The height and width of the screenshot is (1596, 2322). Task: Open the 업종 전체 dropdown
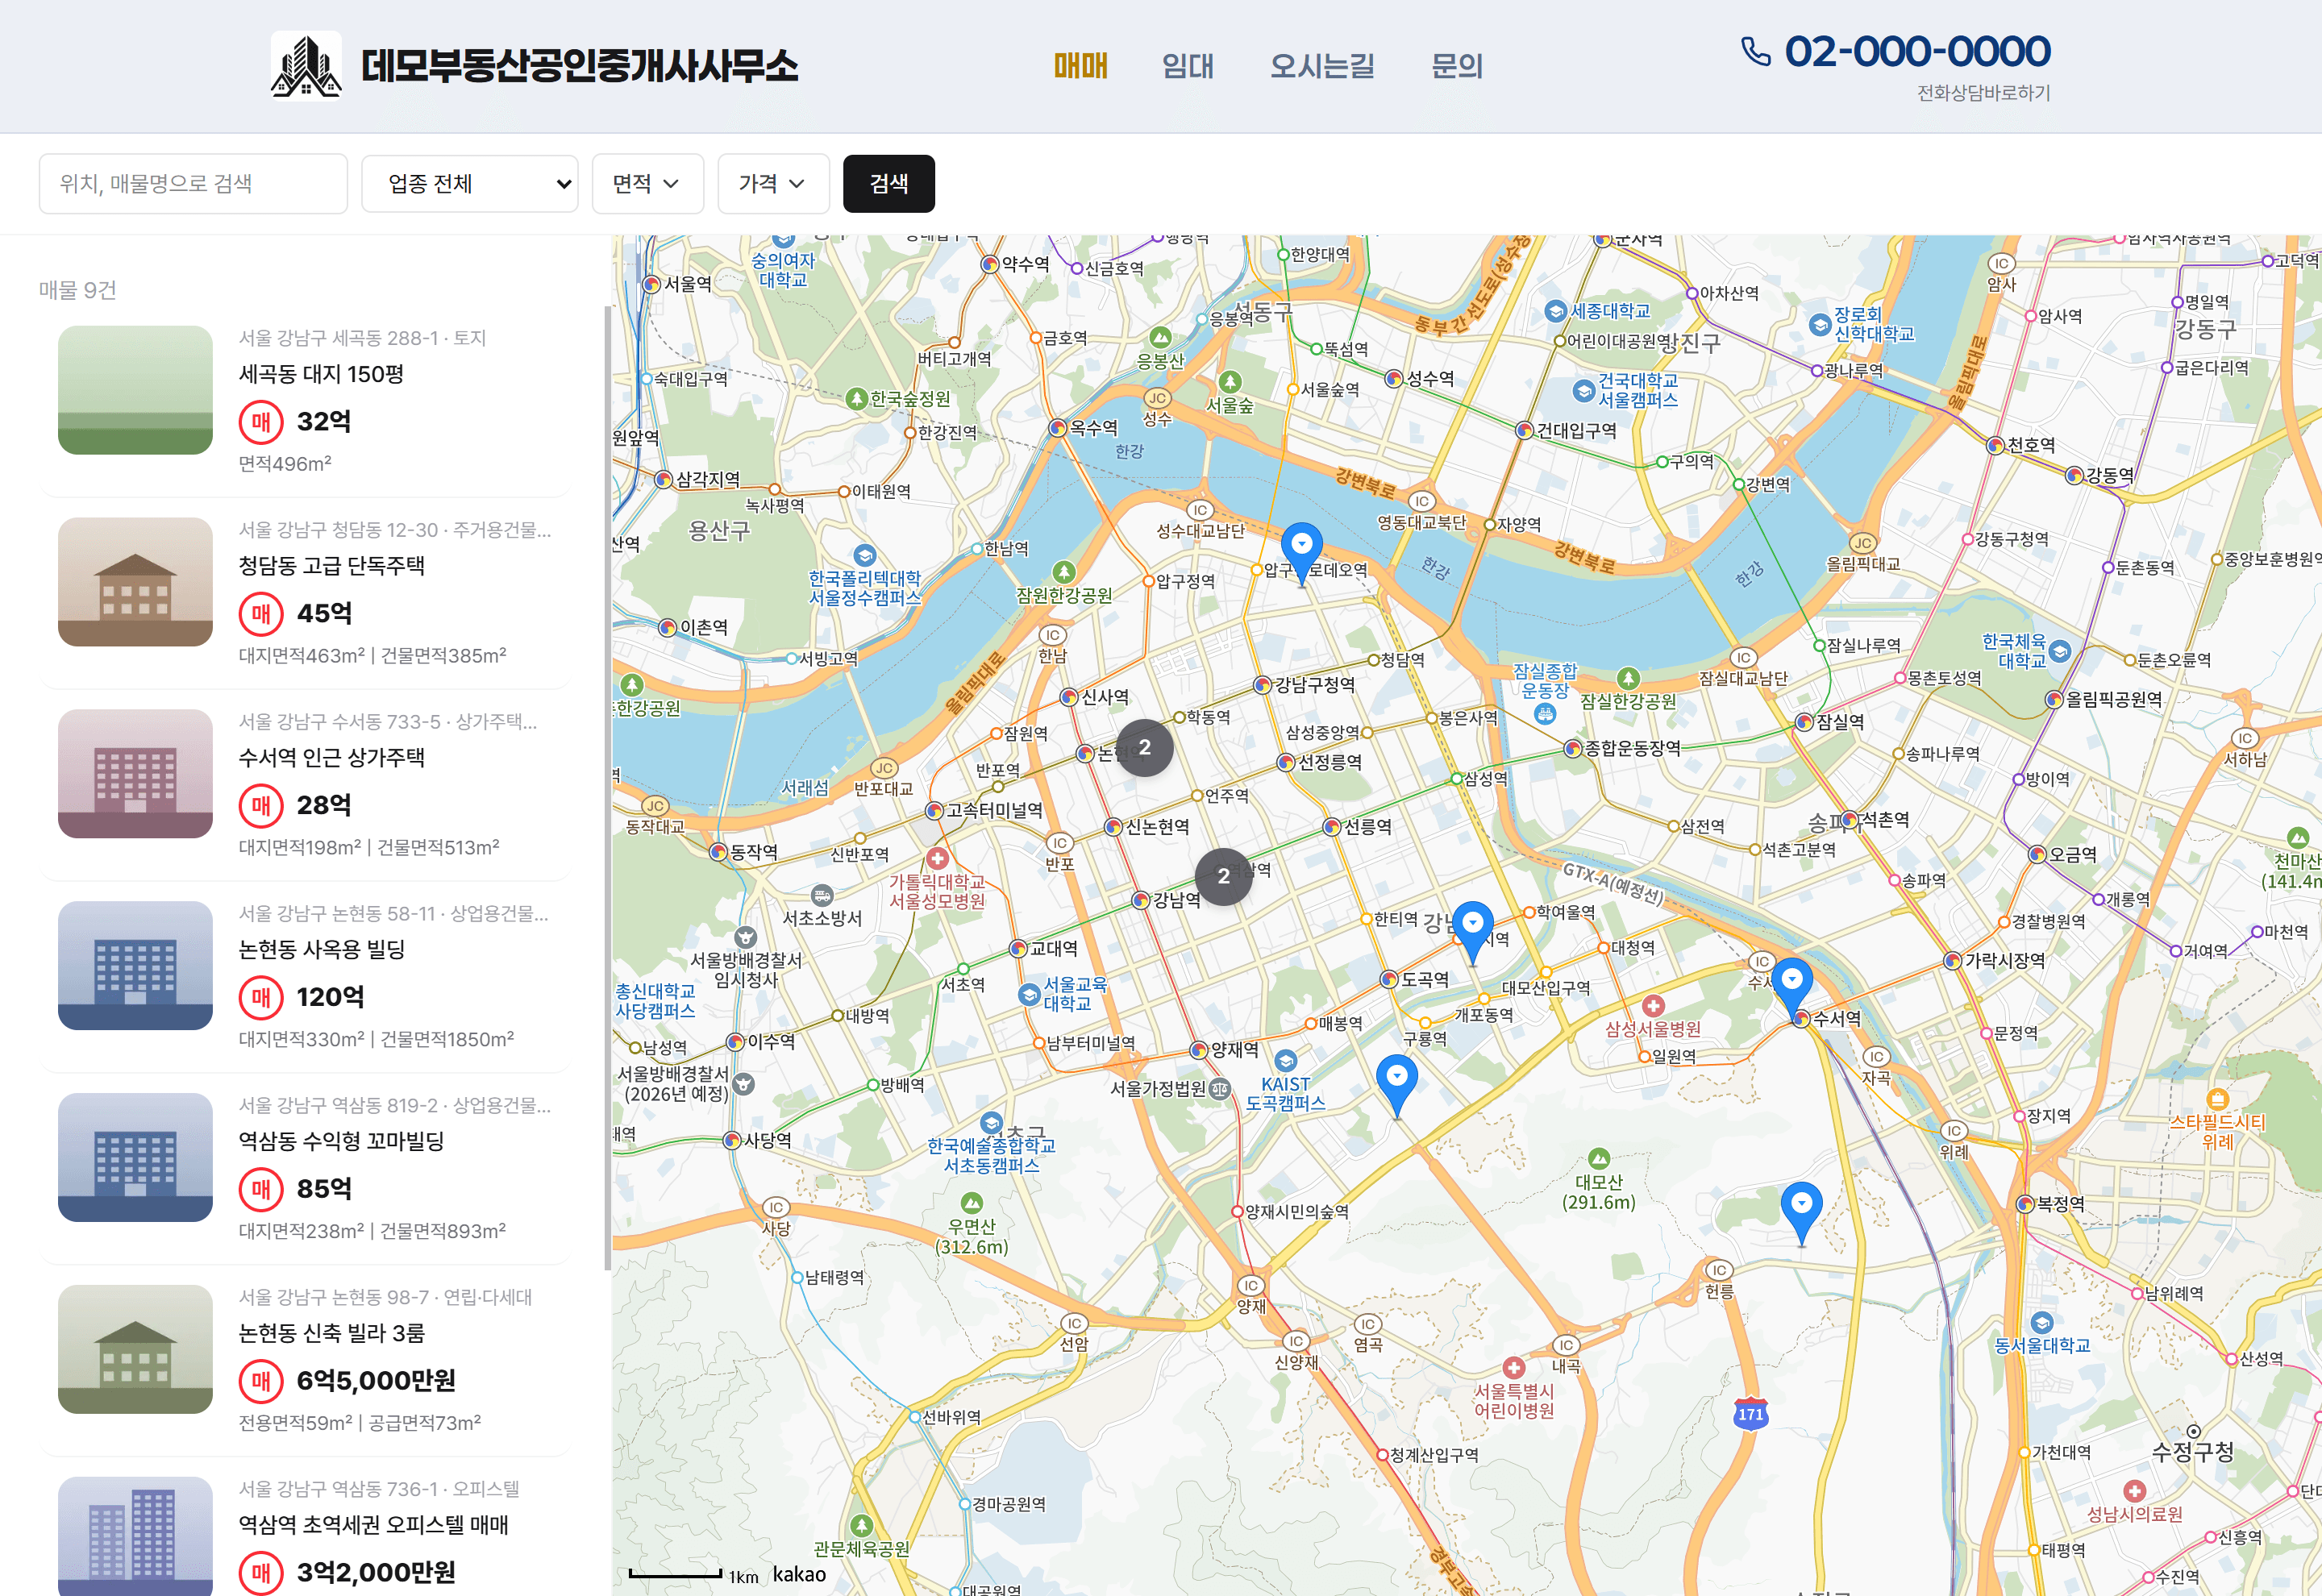[470, 184]
